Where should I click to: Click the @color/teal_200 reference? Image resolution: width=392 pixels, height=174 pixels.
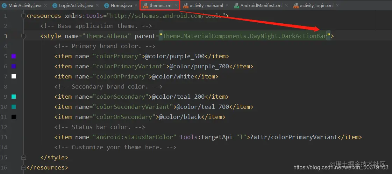coord(178,97)
